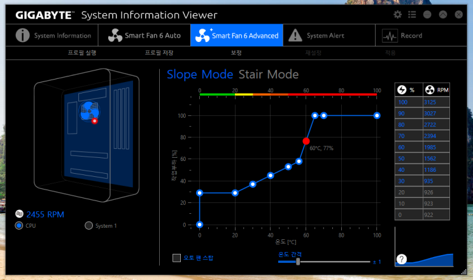Image resolution: width=473 pixels, height=280 pixels.
Task: Click 프로필 저장 button
Action: click(159, 53)
